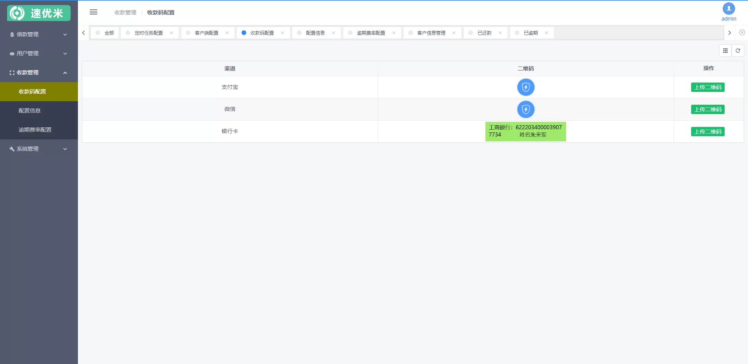The width and height of the screenshot is (748, 364).
Task: Click the left arrow to scroll tabs
Action: pos(83,33)
